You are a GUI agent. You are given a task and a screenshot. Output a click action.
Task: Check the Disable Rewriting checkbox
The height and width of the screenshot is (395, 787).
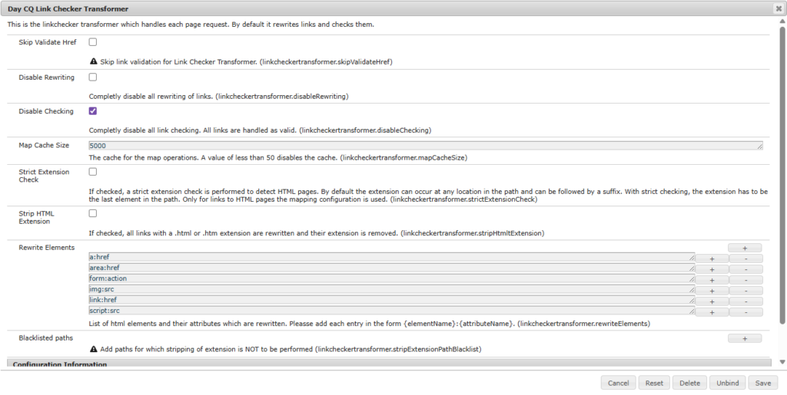coord(93,77)
